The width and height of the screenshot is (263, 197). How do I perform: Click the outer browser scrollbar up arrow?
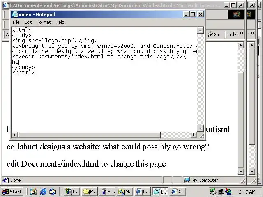click(252, 45)
